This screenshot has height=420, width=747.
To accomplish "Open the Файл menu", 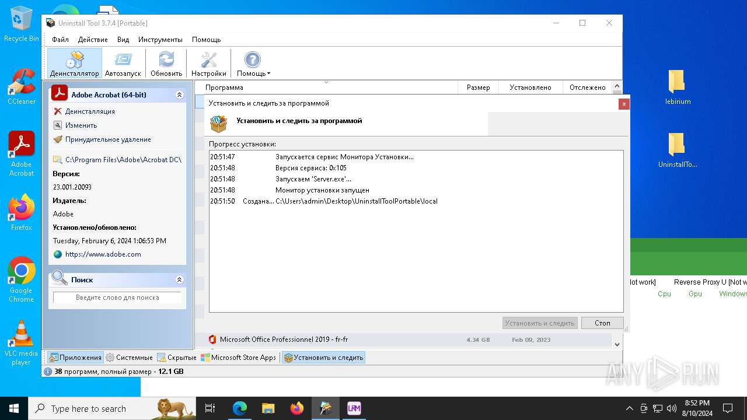I will [x=60, y=40].
